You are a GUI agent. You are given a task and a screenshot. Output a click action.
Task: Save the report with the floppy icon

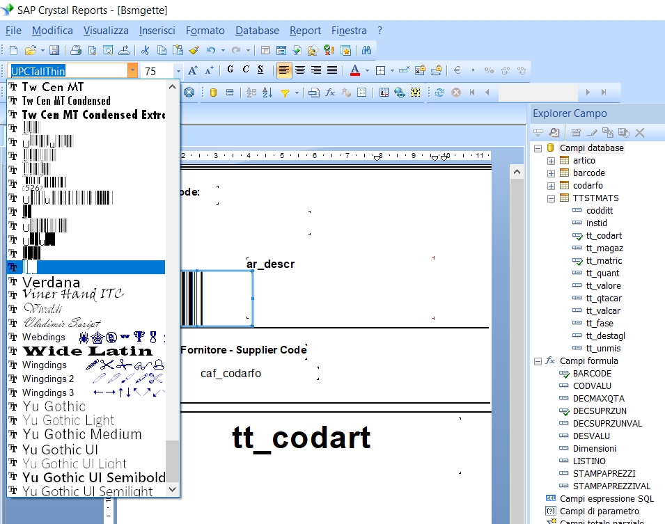click(54, 50)
